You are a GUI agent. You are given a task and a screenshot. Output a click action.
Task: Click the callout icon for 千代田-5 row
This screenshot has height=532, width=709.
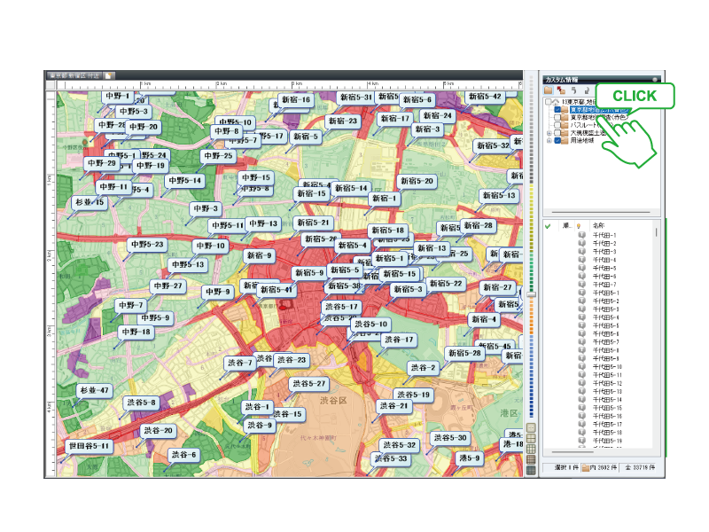click(x=582, y=268)
